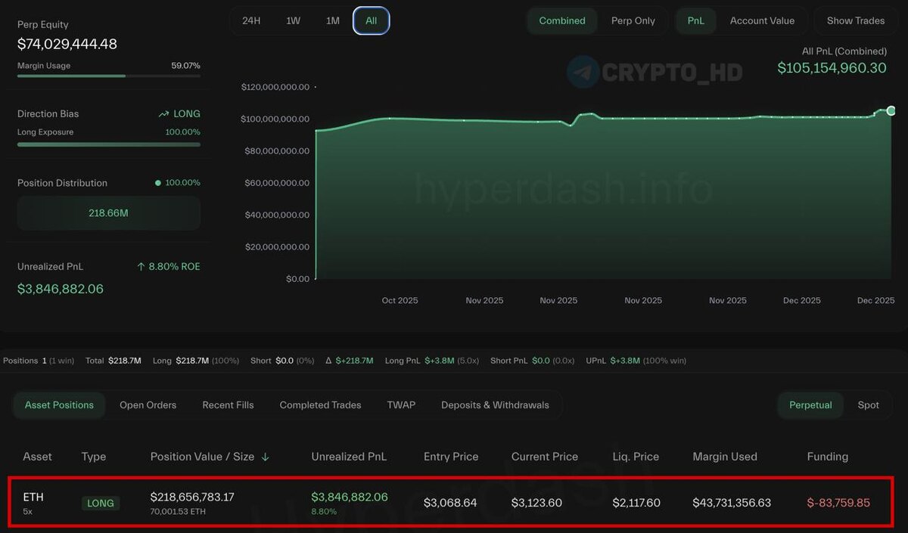Click entry price $3,068.64
Screen dimensions: 908x533
(450, 503)
